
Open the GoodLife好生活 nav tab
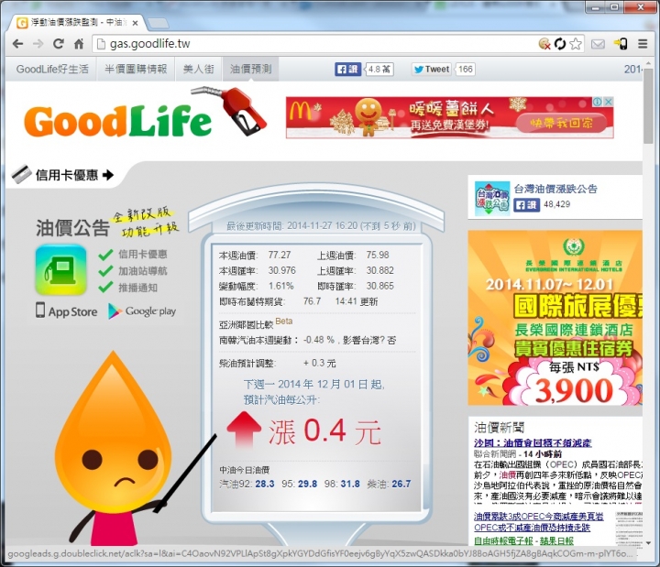pyautogui.click(x=52, y=69)
